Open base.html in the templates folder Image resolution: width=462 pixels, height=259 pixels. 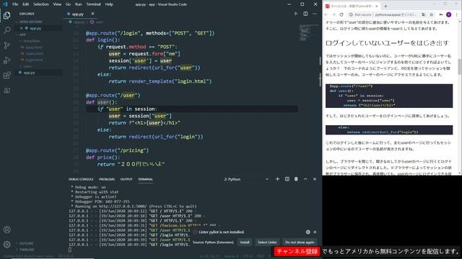(34, 47)
